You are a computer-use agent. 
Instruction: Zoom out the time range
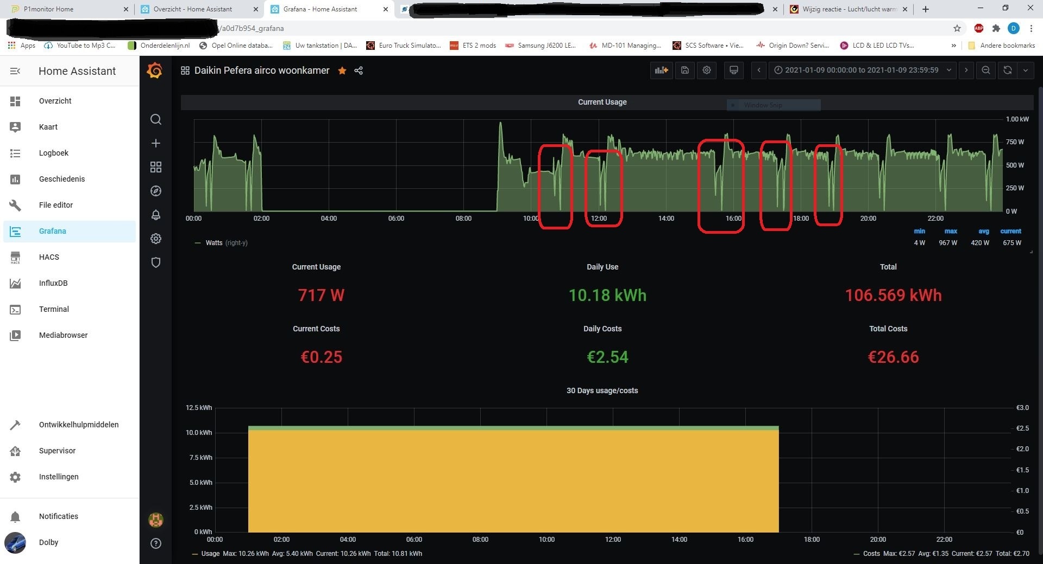pyautogui.click(x=986, y=70)
